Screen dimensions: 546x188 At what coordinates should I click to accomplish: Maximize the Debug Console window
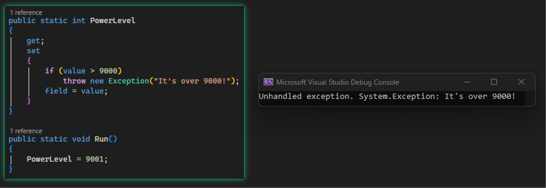point(494,82)
